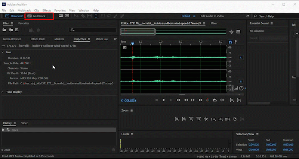Image resolution: width=299 pixels, height=159 pixels.
Task: Click Move Playhead to Next button
Action: tap(200, 100)
